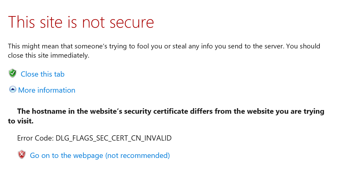Click the bold "to visit." text
The height and width of the screenshot is (174, 344).
[21, 121]
